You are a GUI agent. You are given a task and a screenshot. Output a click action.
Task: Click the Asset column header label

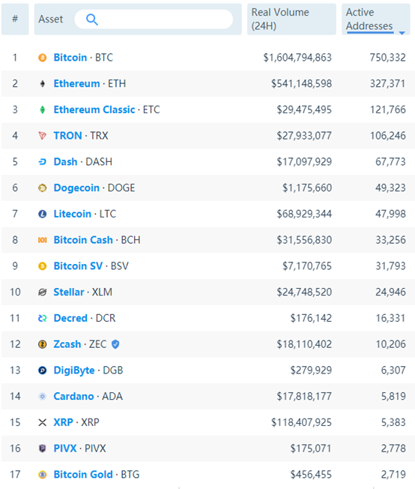50,19
